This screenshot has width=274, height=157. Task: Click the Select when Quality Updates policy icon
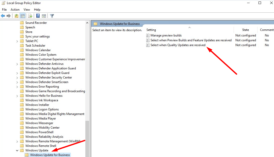point(148,45)
